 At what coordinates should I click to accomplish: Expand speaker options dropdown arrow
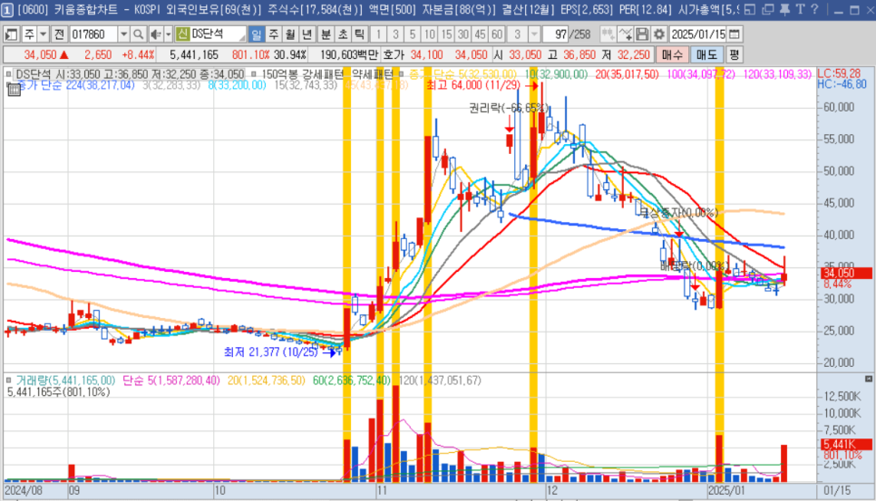[x=168, y=34]
